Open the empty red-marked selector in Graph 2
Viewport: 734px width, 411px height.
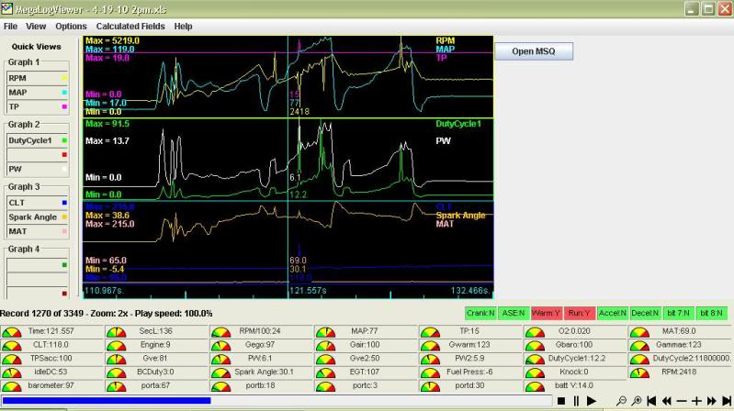coord(38,155)
